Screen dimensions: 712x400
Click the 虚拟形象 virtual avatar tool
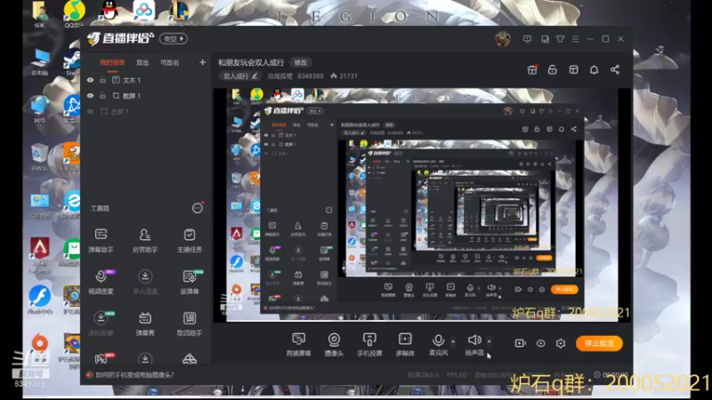[x=101, y=324]
